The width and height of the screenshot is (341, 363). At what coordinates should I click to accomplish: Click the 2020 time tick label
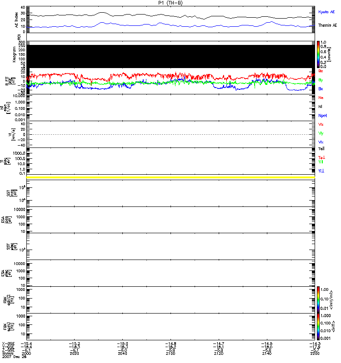pyautogui.click(x=74, y=353)
